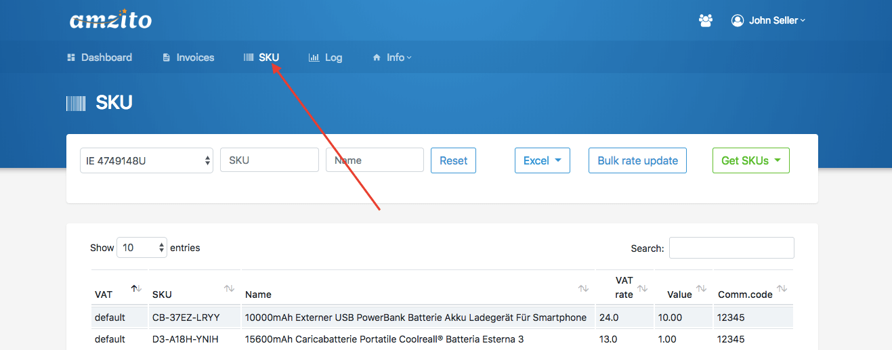
Task: Open the users group icon
Action: click(706, 20)
